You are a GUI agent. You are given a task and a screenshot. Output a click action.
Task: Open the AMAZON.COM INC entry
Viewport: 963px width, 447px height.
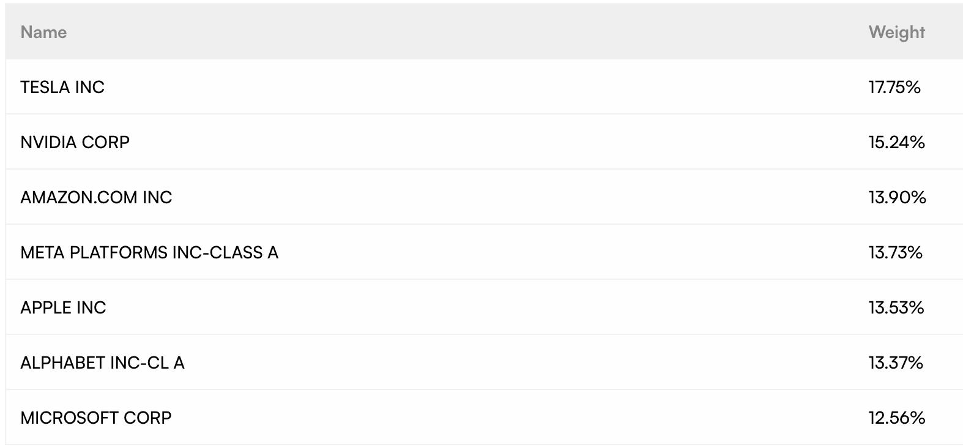97,198
